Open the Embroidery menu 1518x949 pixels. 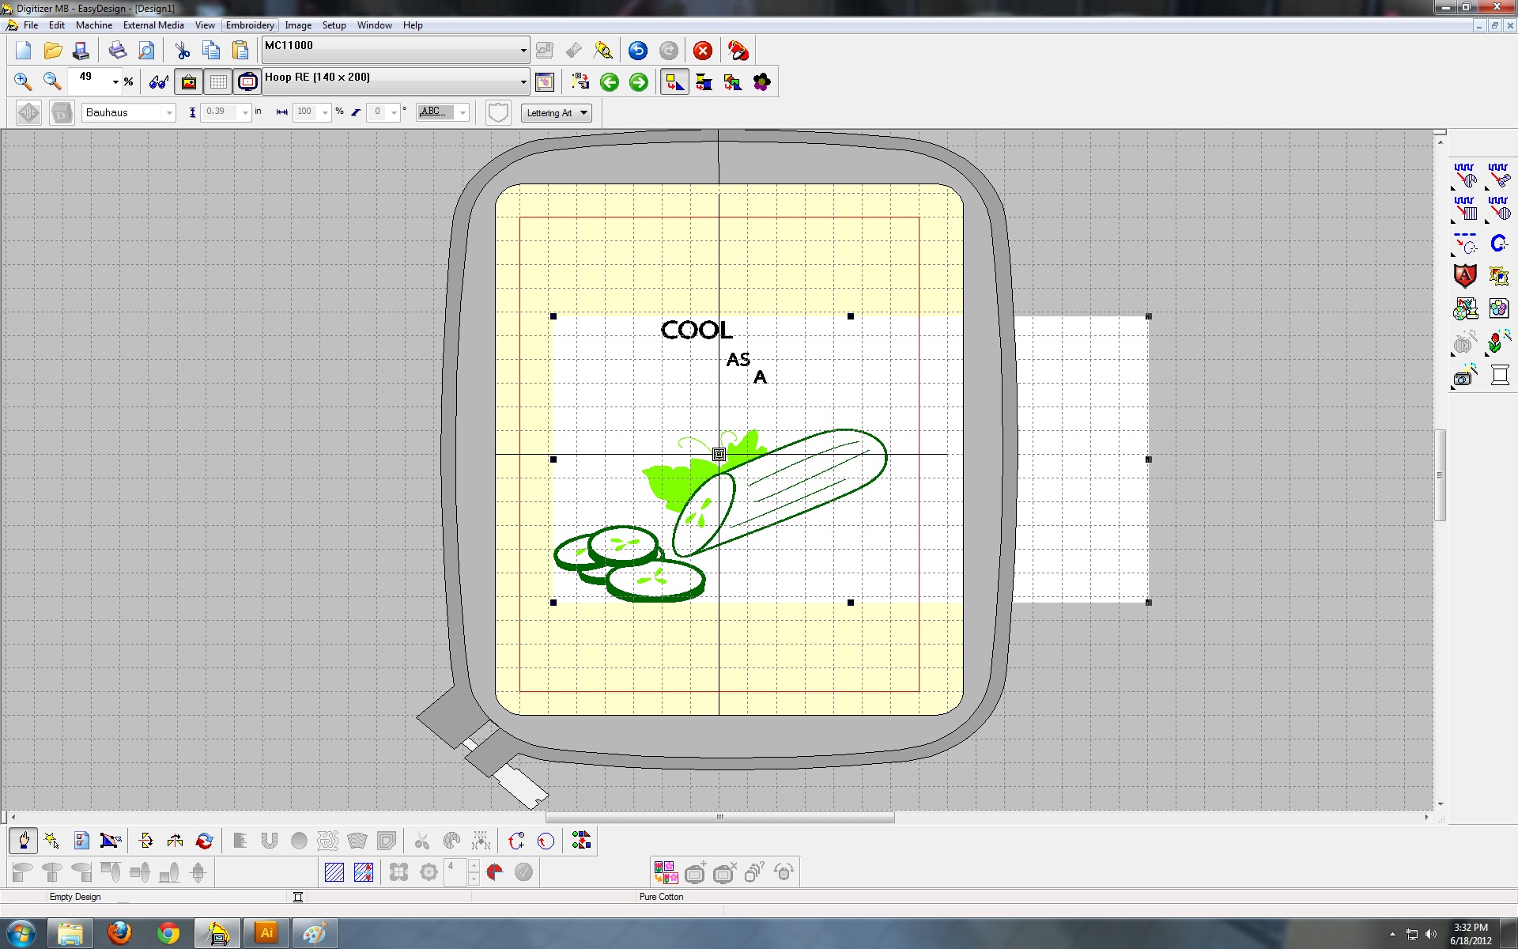click(250, 25)
